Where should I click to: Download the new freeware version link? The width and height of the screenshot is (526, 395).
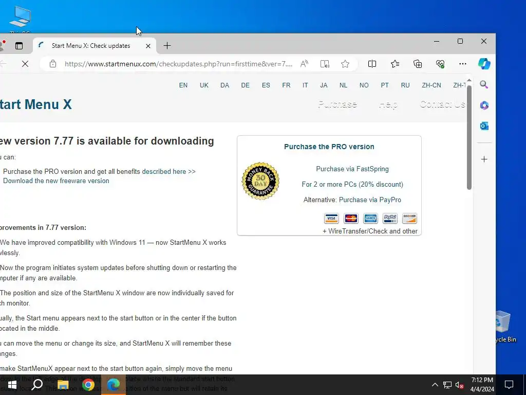click(56, 181)
